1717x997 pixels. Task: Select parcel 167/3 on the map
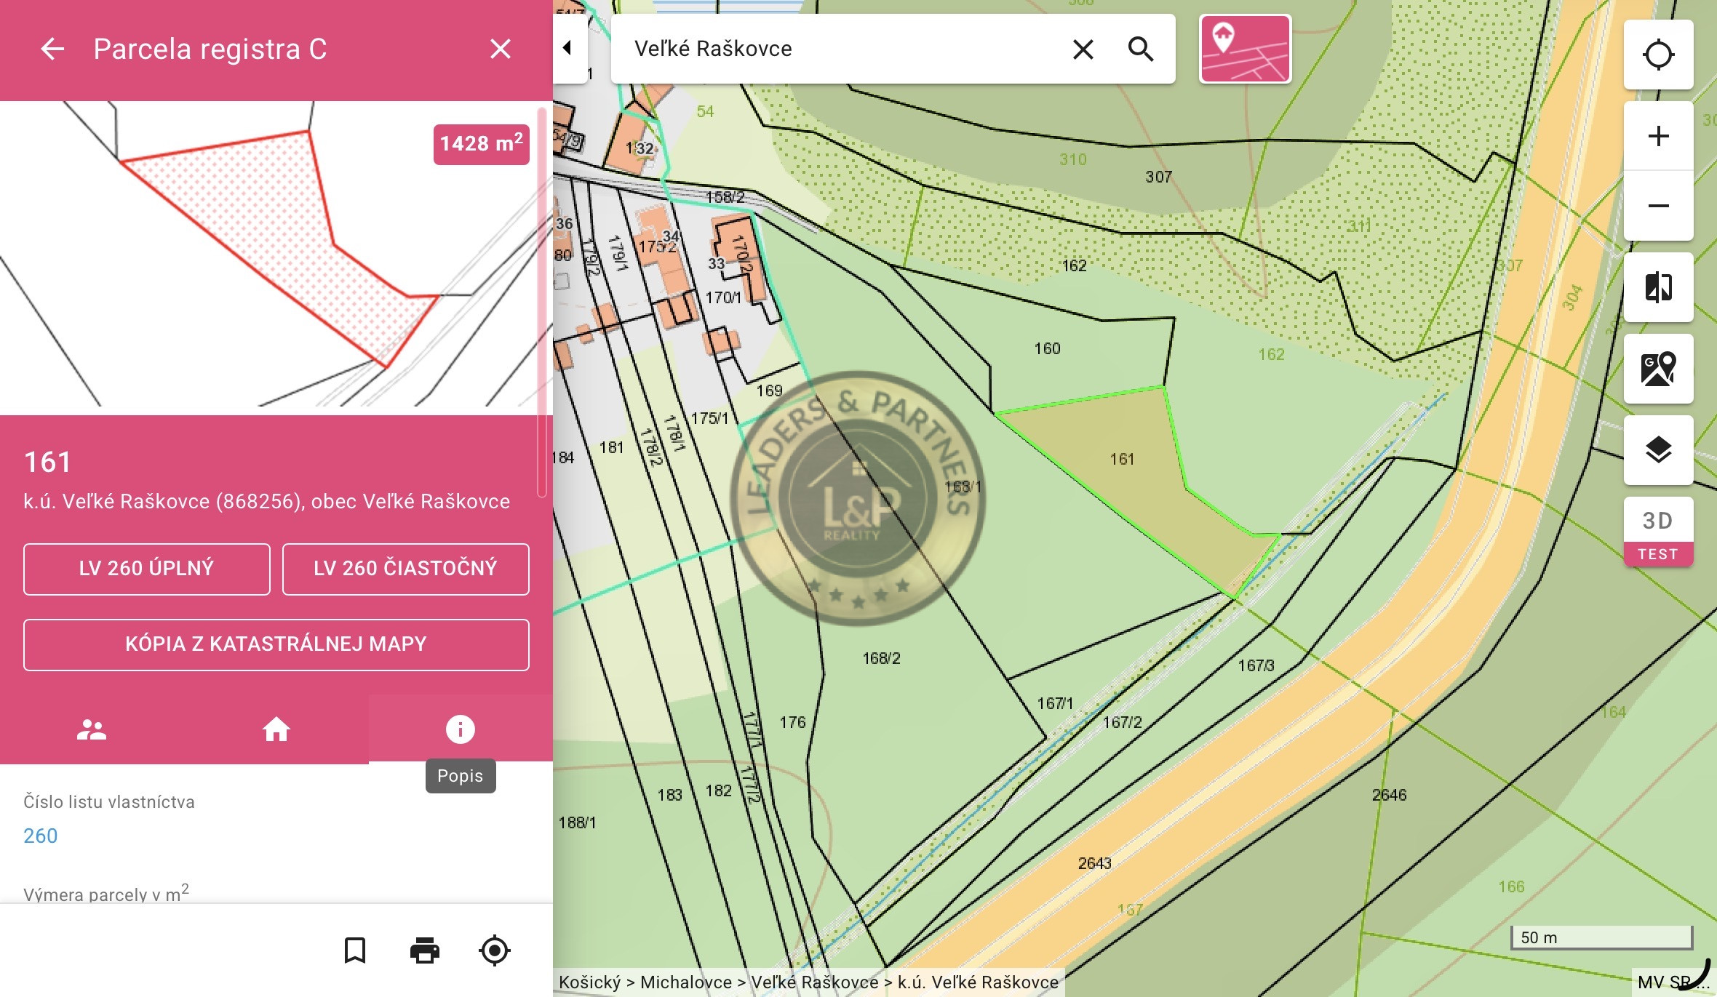click(x=1256, y=666)
